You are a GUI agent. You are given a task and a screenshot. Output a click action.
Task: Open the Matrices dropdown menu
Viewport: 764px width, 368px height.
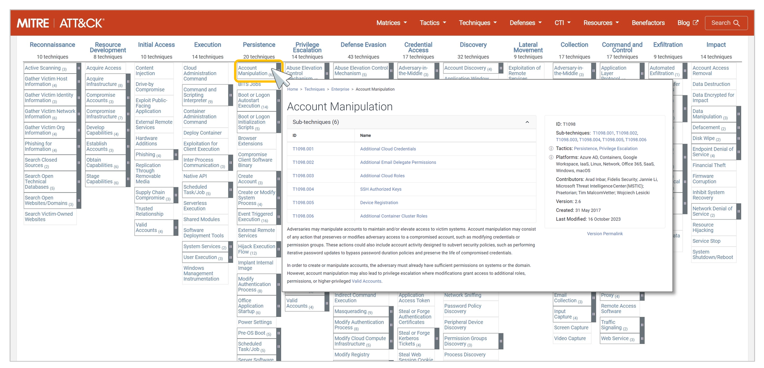(x=392, y=23)
